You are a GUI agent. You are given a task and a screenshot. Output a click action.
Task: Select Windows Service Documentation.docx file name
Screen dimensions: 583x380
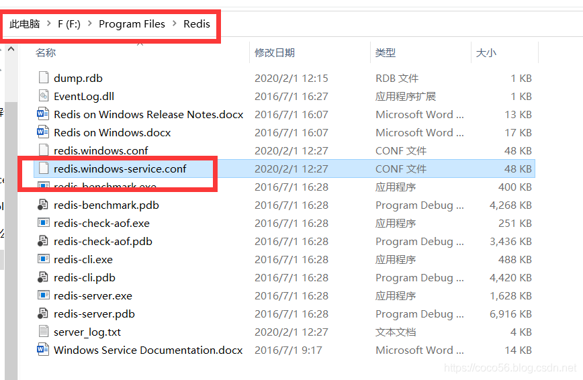tap(148, 350)
